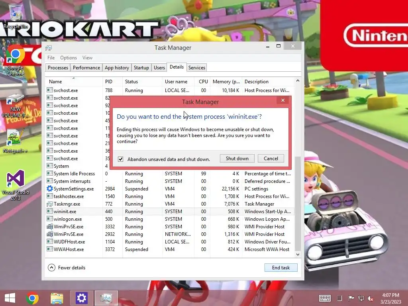The image size is (408, 306).
Task: Open Google Chrome desktop shortcut
Action: point(16,61)
